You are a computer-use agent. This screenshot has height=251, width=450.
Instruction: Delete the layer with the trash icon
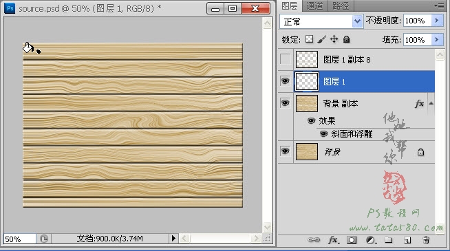point(426,240)
